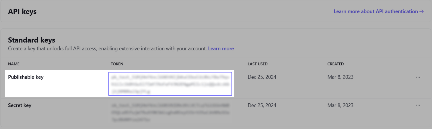Open the Secret key three-dot menu
The image size is (432, 129).
[x=418, y=105]
